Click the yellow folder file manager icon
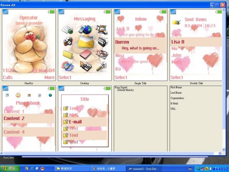This screenshot has width=229, height=172. point(68,54)
